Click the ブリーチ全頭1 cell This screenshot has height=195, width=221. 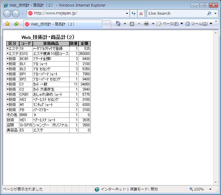pos(51,59)
